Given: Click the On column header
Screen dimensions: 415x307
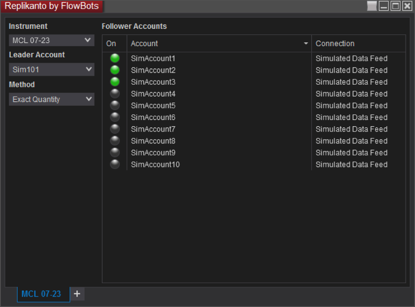Looking at the screenshot, I should [115, 43].
